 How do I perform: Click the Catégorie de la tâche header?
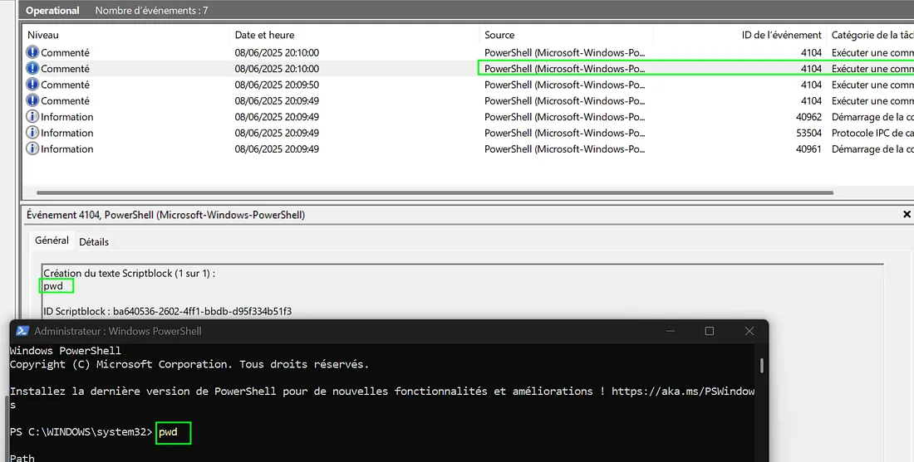click(871, 35)
